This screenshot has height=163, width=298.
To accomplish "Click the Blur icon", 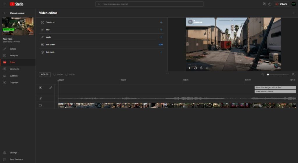I will 42,30.
